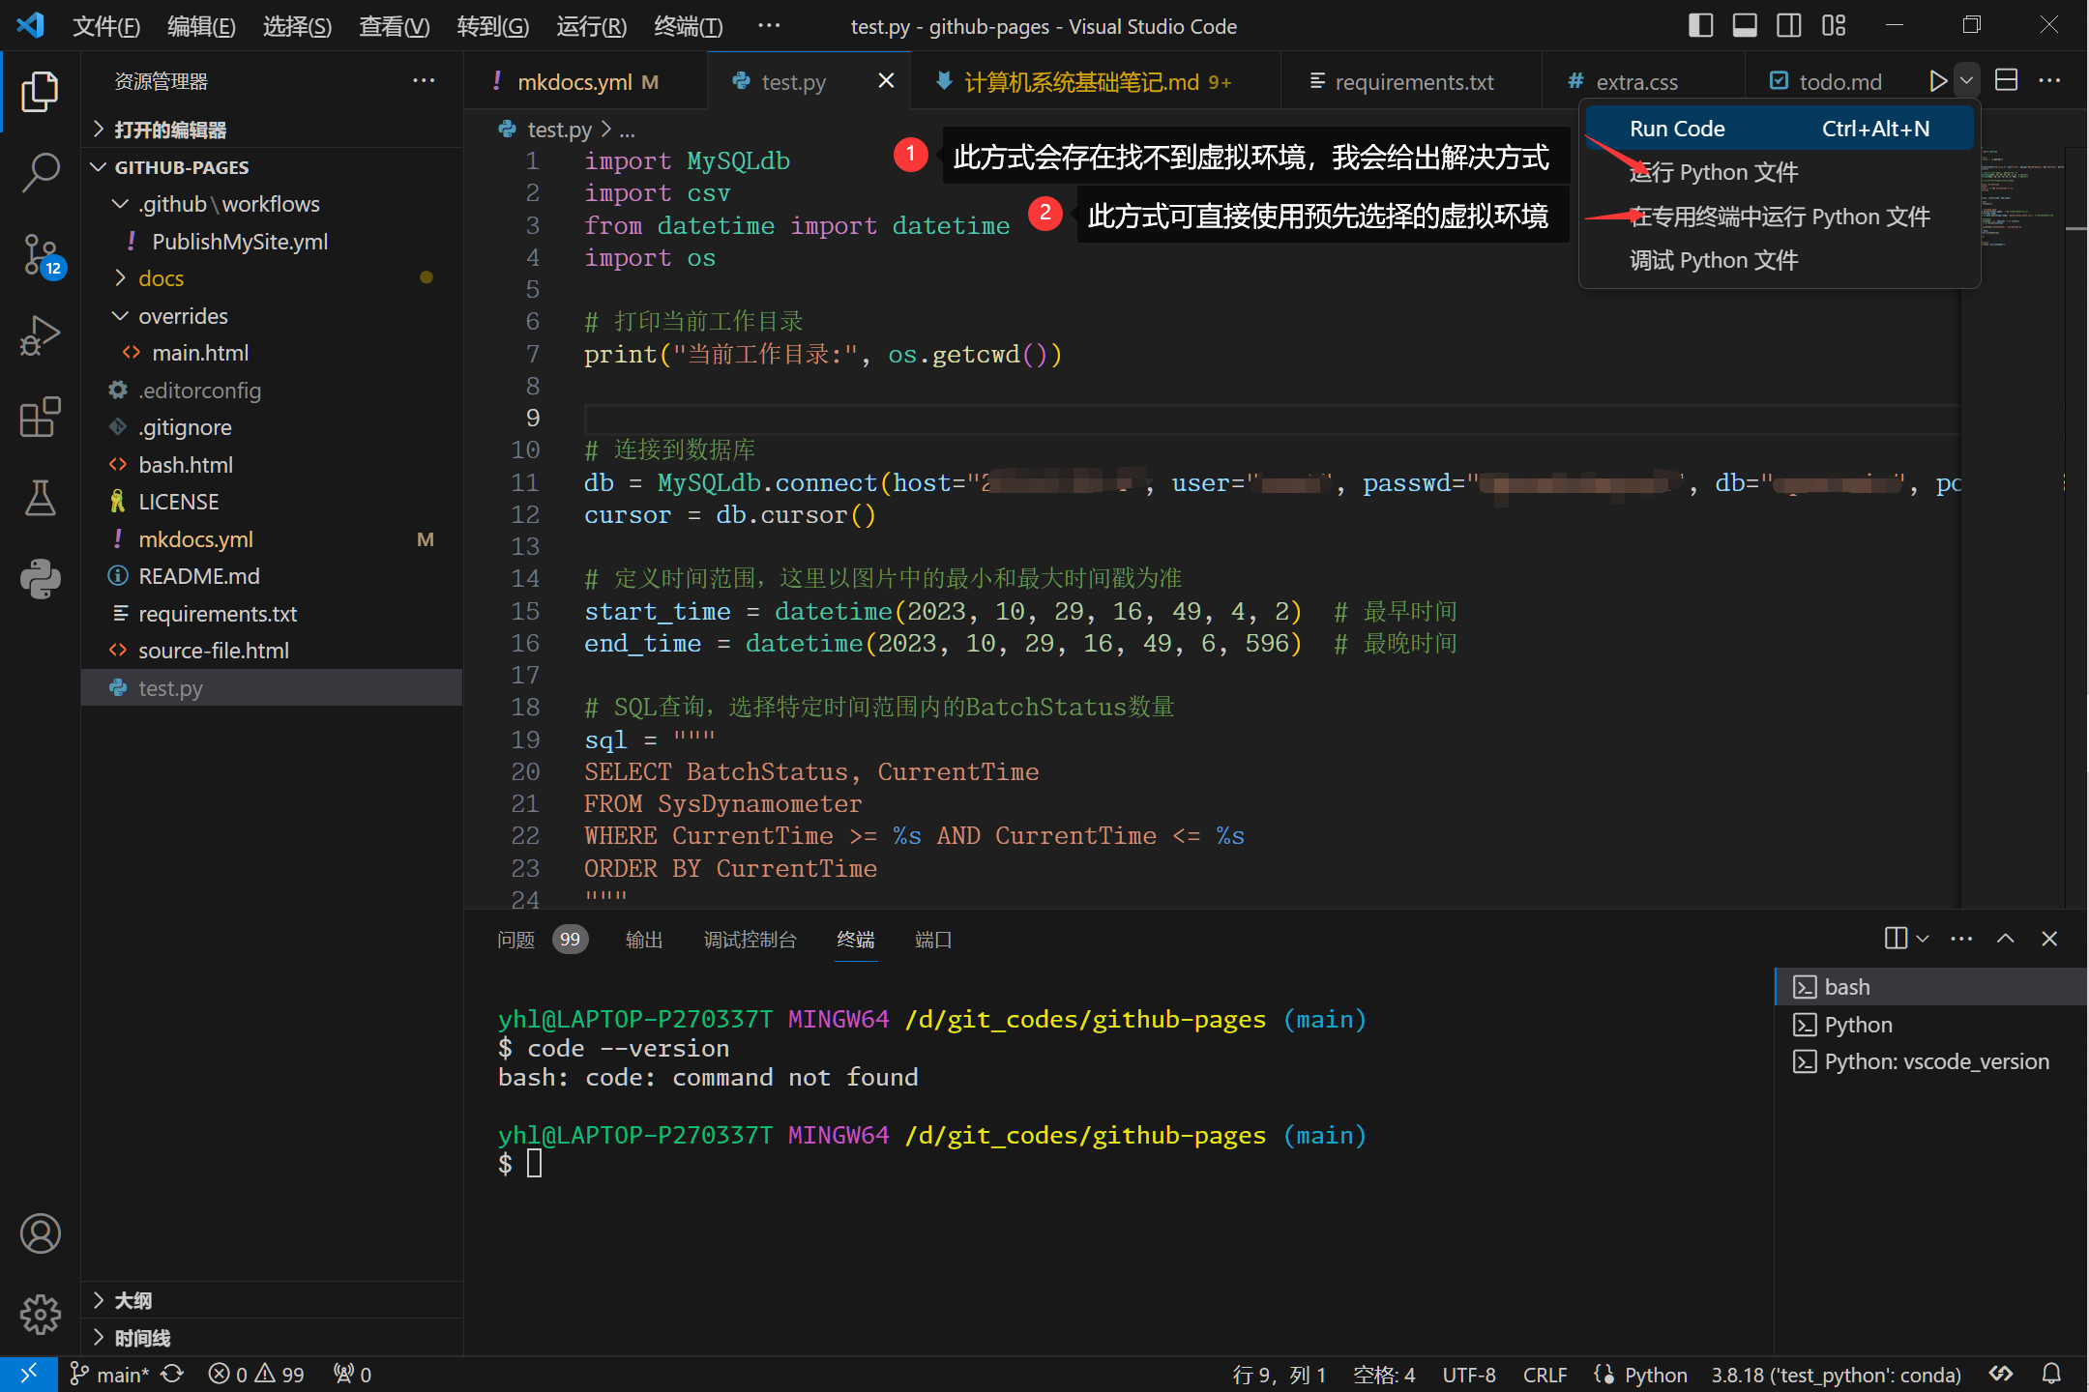
Task: Click the split editor icon
Action: tap(2007, 81)
